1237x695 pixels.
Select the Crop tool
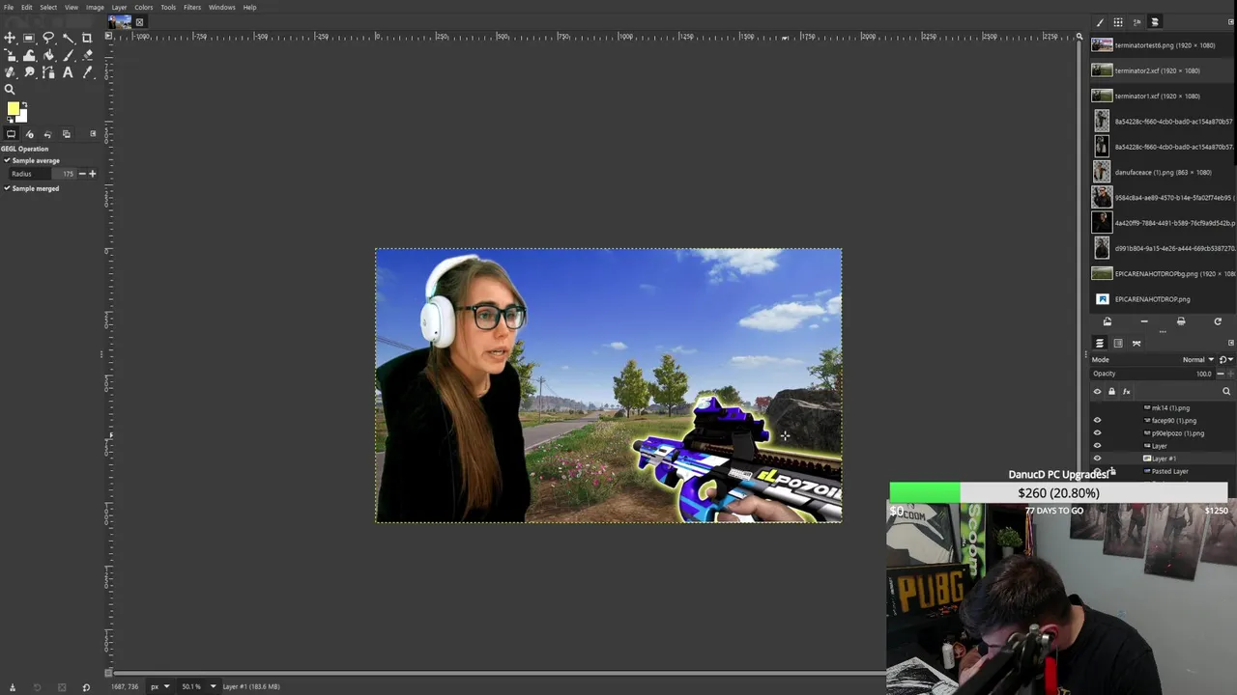pyautogui.click(x=87, y=38)
